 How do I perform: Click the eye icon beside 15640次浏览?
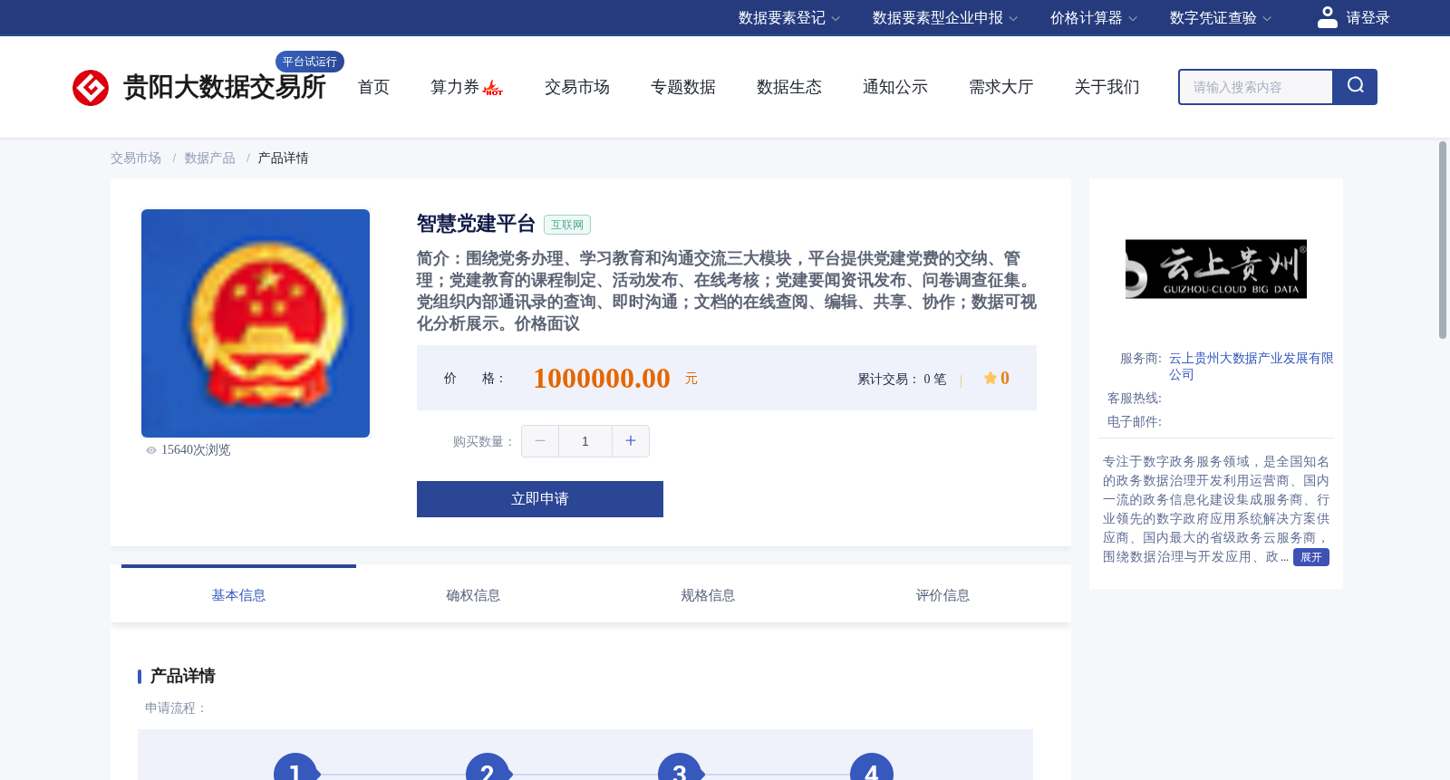coord(151,450)
